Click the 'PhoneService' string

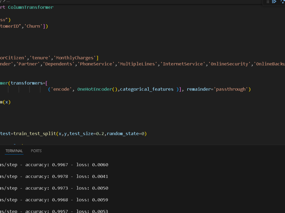[96, 64]
